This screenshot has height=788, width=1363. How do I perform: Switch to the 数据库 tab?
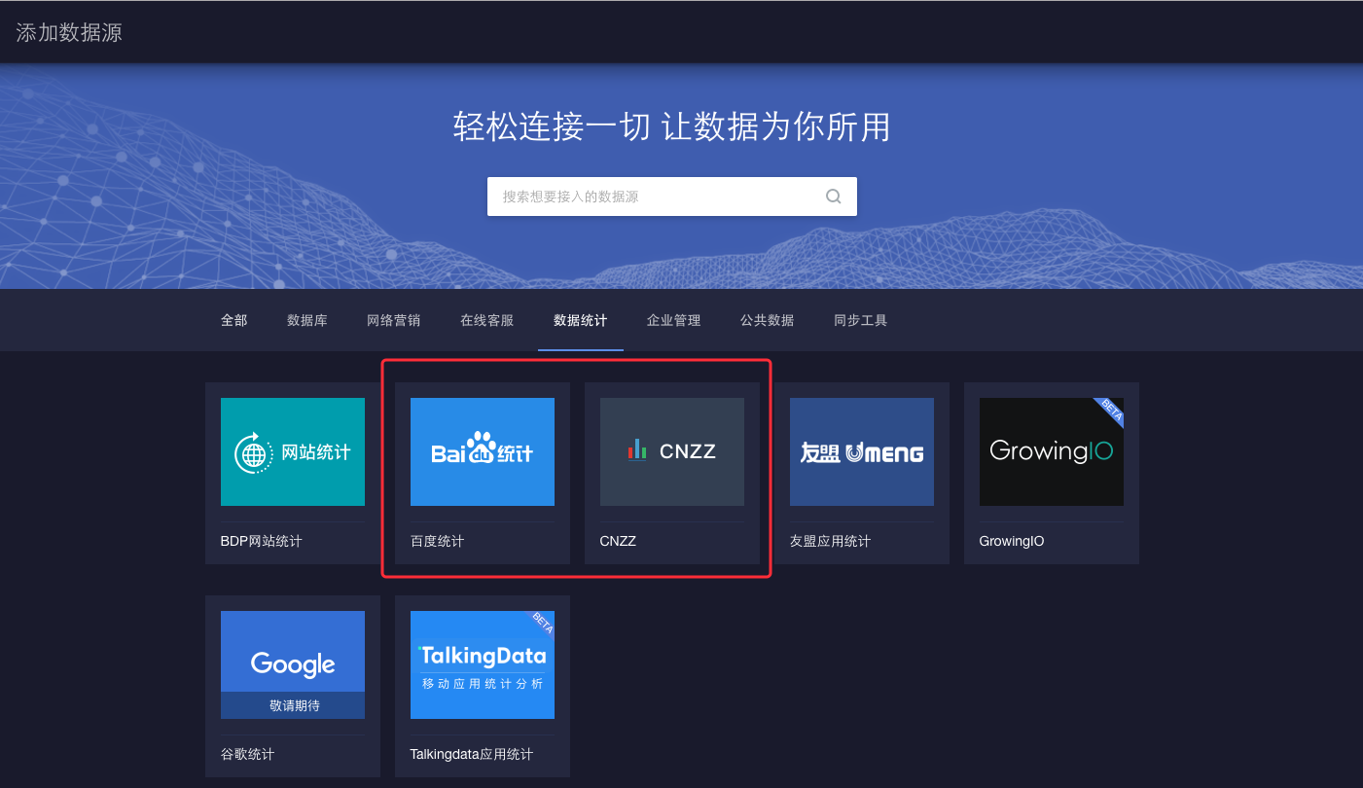307,320
